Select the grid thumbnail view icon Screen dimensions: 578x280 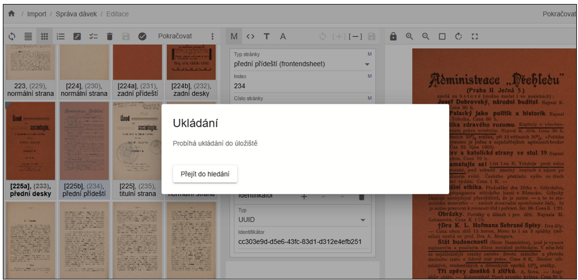point(44,36)
